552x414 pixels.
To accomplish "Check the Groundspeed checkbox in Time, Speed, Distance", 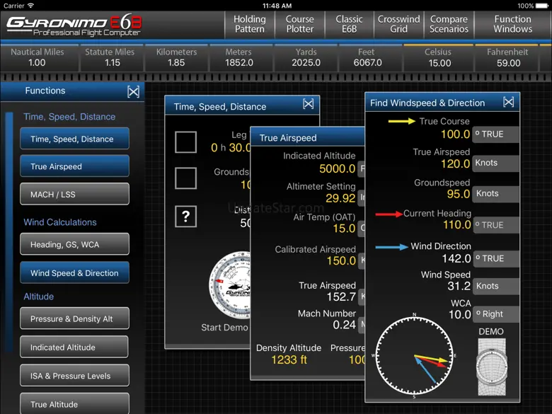I will click(x=186, y=178).
